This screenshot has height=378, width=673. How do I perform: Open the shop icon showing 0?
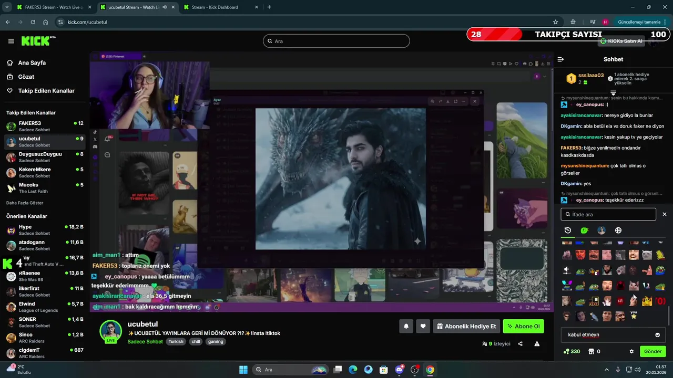(594, 351)
